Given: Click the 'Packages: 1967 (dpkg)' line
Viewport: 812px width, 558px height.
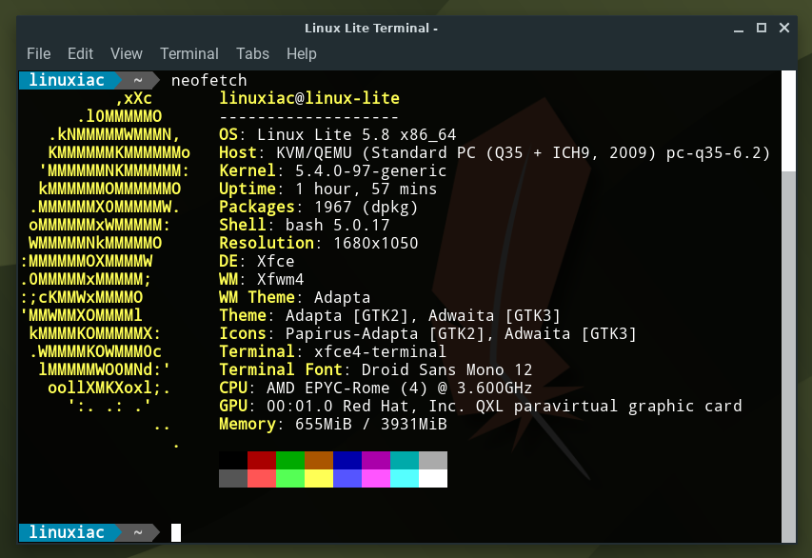Looking at the screenshot, I should pos(318,207).
